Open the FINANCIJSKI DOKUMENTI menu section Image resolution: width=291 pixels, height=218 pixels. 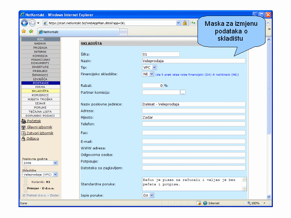coord(41,61)
